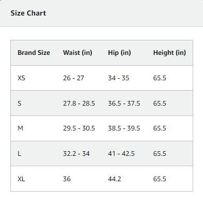Select the 36.5 - 37.5 hip value
203x204 pixels.
coord(124,104)
